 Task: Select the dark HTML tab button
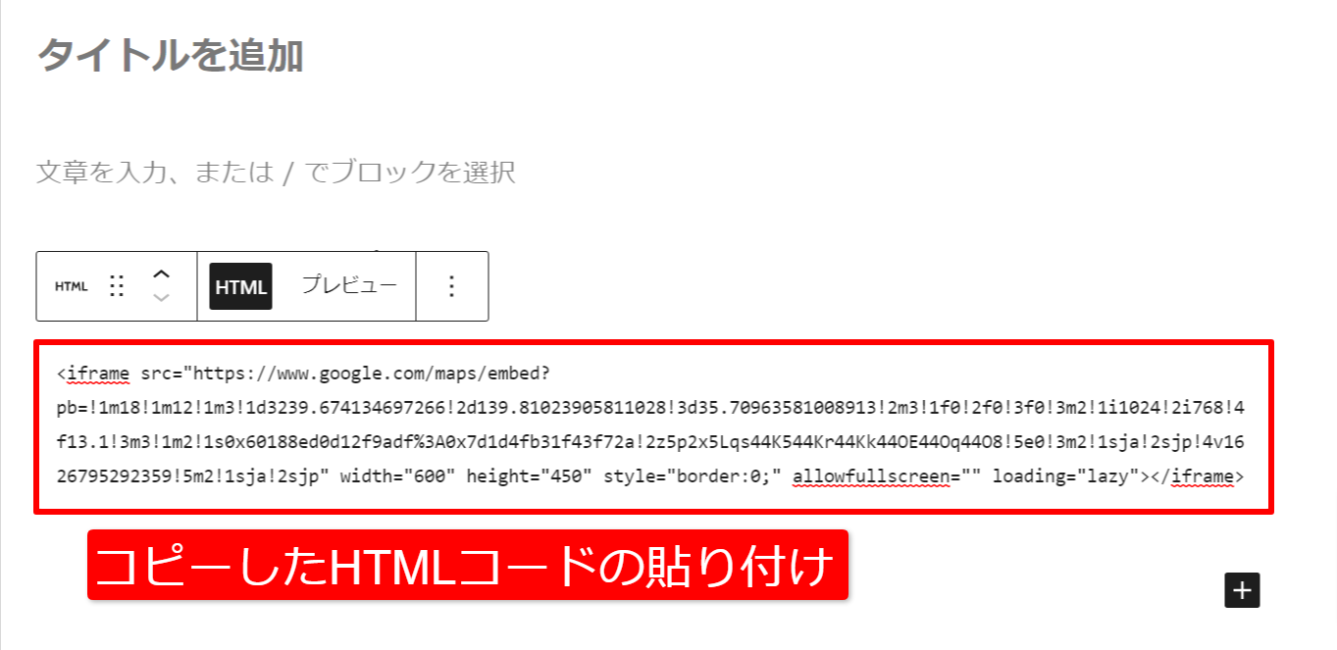click(x=240, y=287)
